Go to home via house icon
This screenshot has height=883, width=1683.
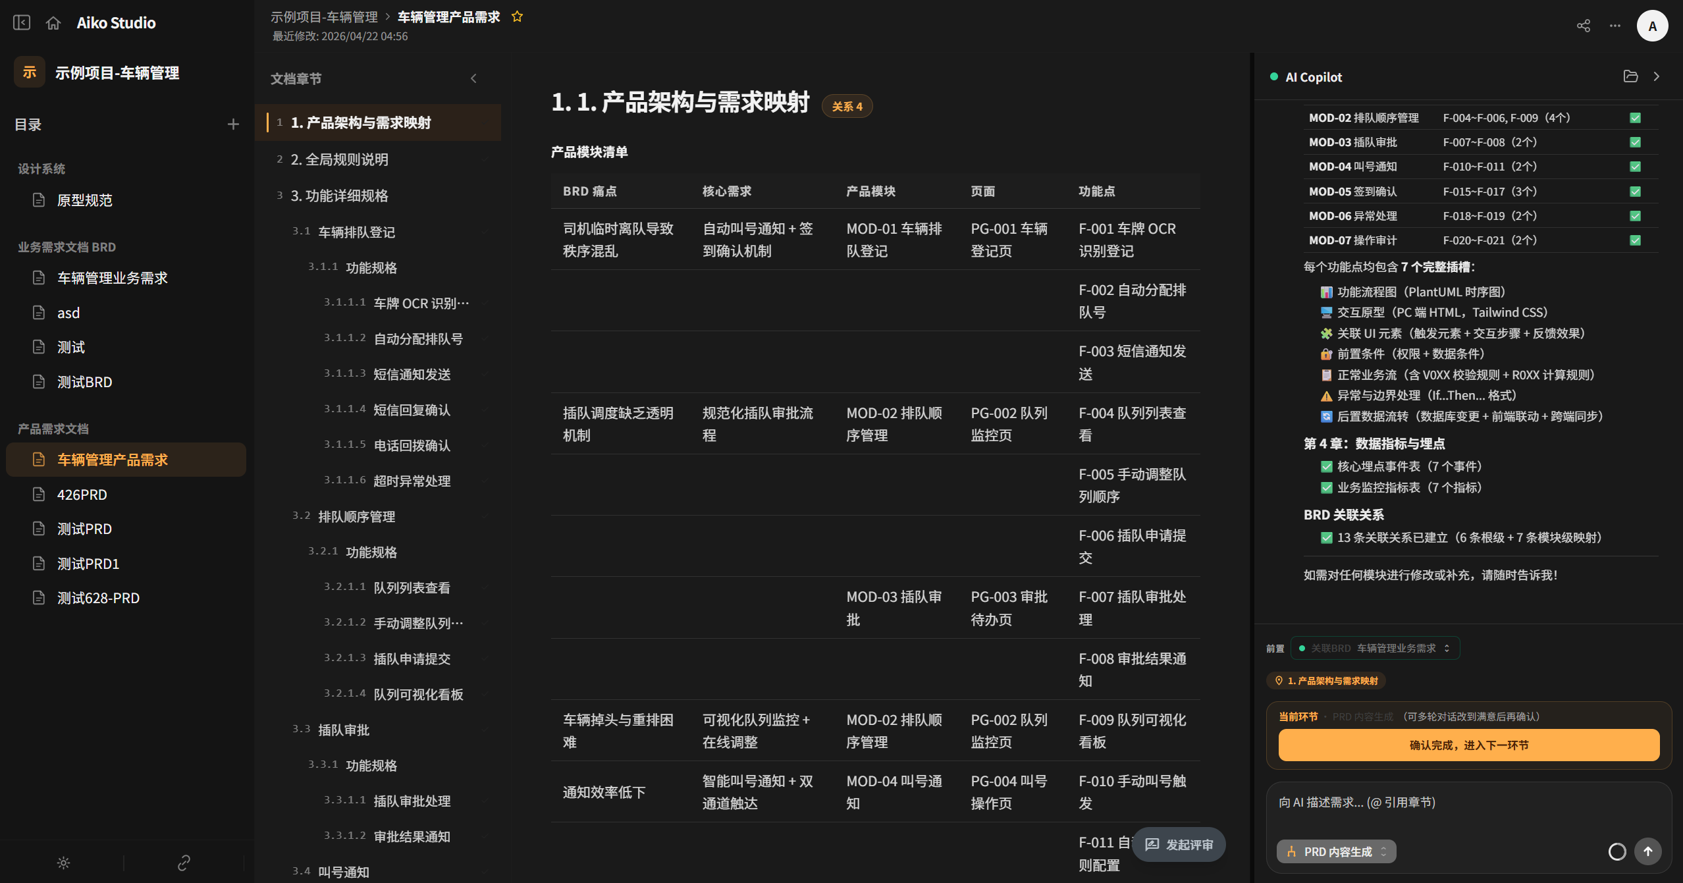[53, 22]
